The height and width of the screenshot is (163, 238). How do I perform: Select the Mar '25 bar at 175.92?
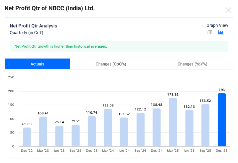pyautogui.click(x=173, y=122)
